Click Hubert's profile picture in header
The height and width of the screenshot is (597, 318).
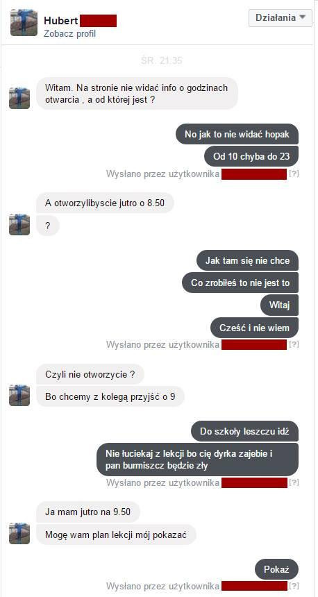click(x=24, y=22)
